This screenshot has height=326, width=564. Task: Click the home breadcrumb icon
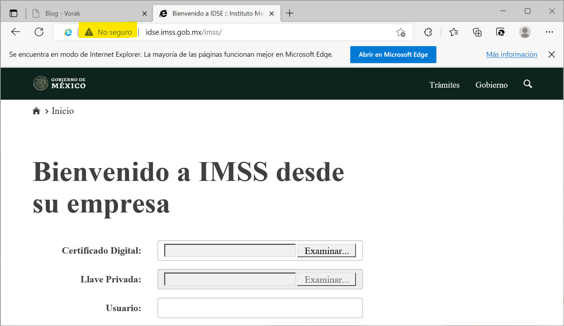tap(36, 111)
